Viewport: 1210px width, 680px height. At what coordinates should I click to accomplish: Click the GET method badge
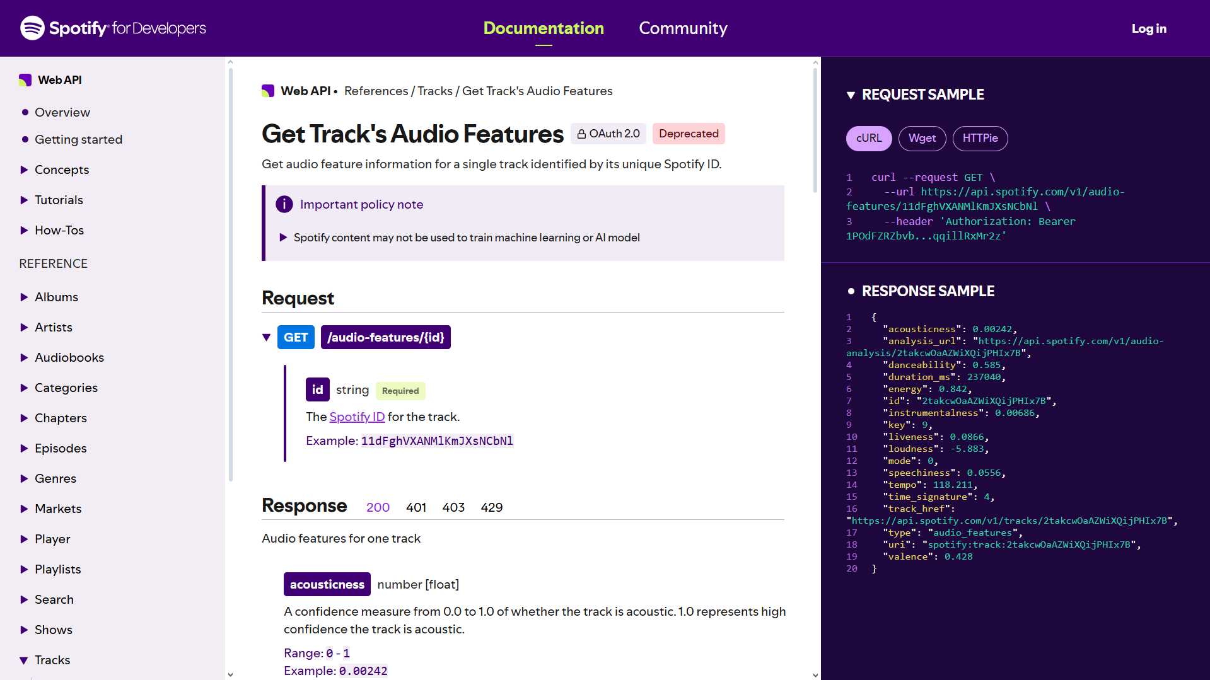click(x=296, y=337)
